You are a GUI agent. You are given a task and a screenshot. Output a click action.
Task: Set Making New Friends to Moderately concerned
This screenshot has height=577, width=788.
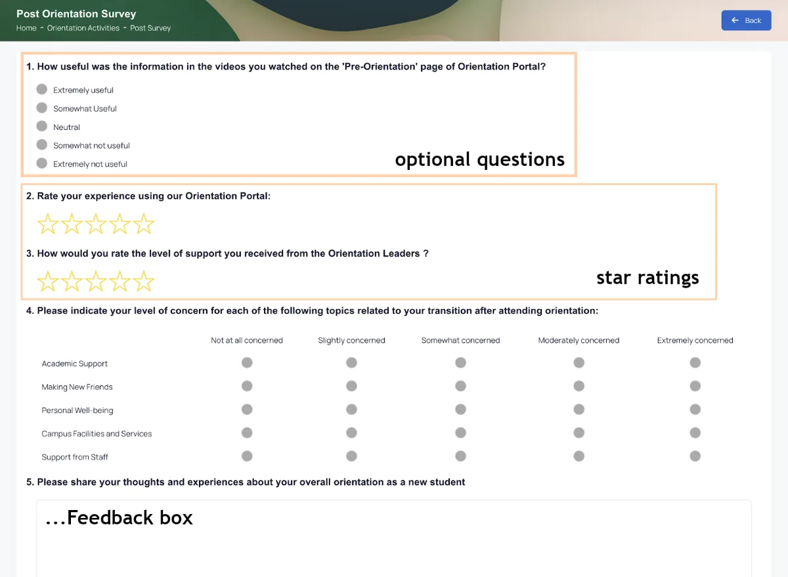click(x=579, y=386)
